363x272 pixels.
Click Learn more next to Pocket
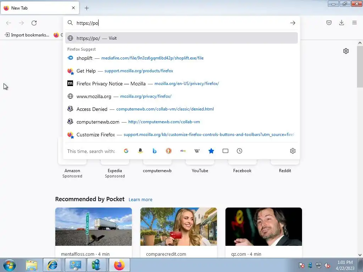coord(140,200)
